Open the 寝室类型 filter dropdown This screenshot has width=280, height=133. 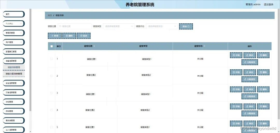tap(119, 26)
